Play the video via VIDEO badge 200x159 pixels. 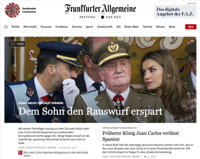click(17, 44)
